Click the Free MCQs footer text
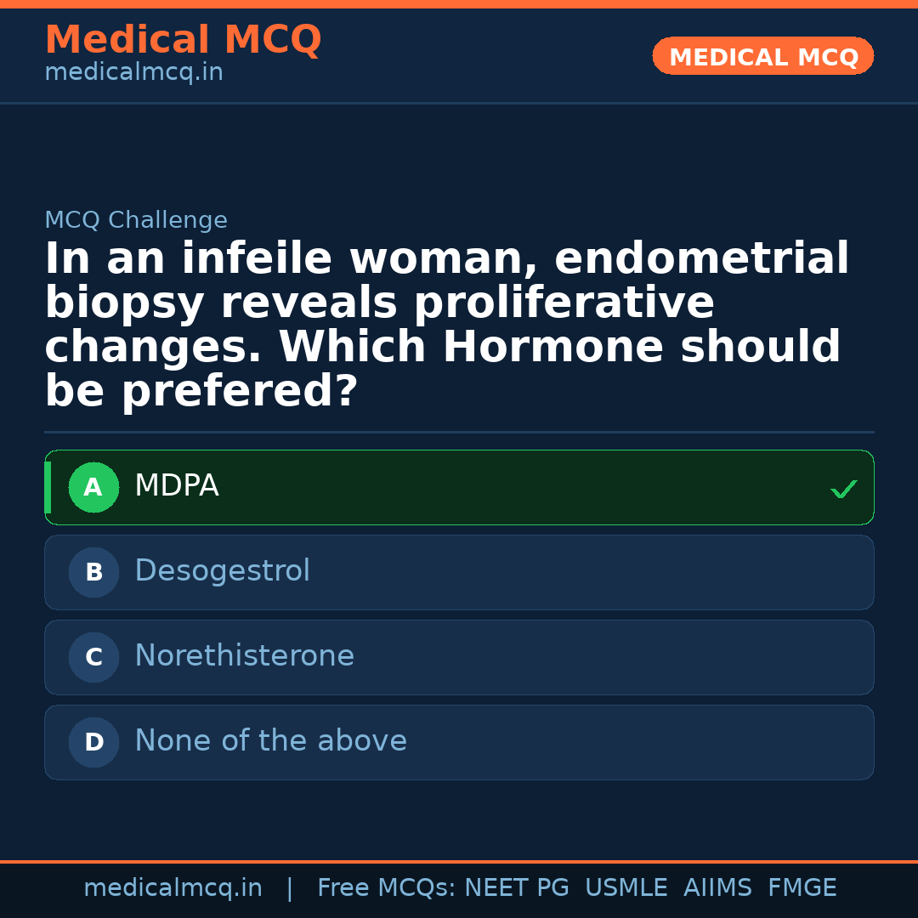Screen dimensions: 918x918 pyautogui.click(x=385, y=888)
